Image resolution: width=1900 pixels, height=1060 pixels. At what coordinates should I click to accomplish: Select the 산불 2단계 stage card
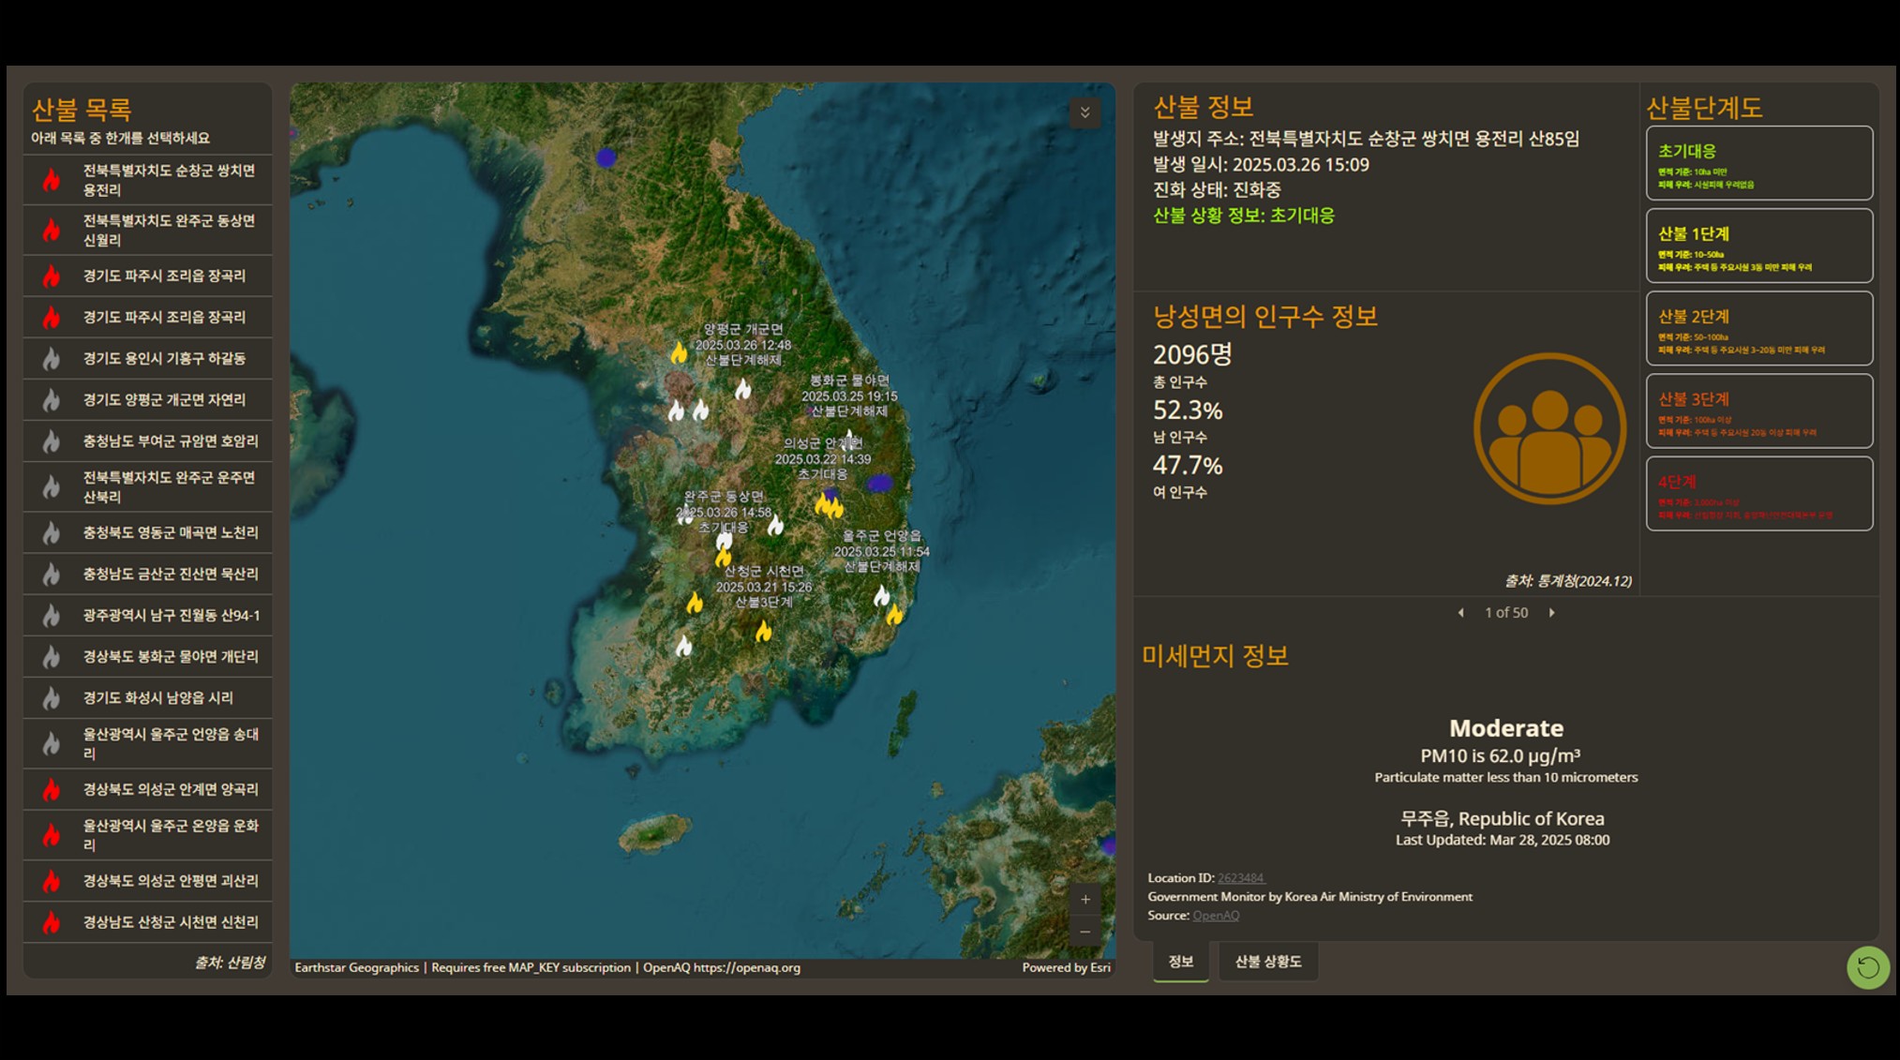tap(1759, 328)
